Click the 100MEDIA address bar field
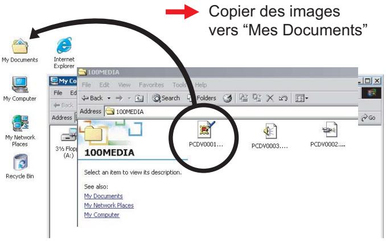The image size is (386, 241). pyautogui.click(x=231, y=112)
